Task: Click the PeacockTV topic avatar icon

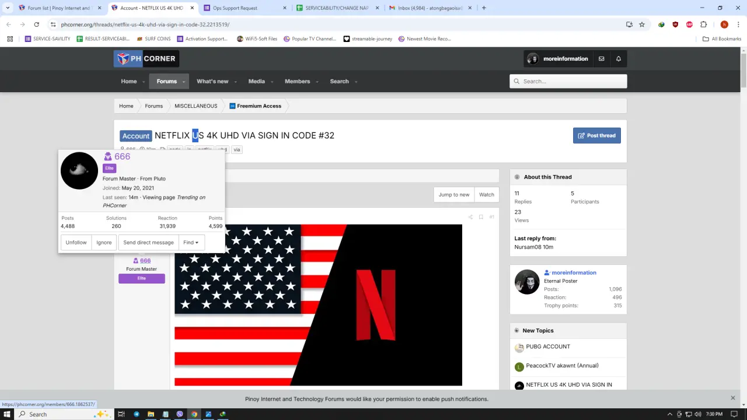Action: [519, 367]
